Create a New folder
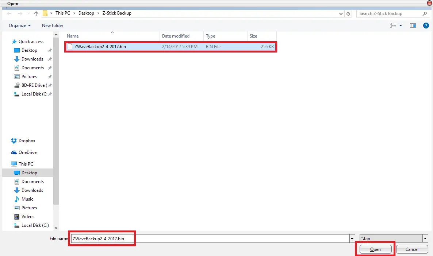Viewport: 433px width, 256px height. pos(53,26)
